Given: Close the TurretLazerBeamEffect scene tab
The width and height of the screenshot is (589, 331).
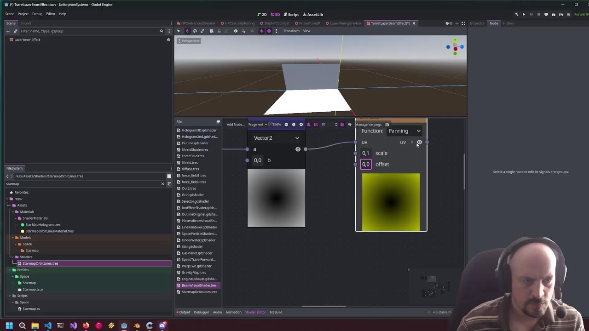Looking at the screenshot, I should 414,23.
